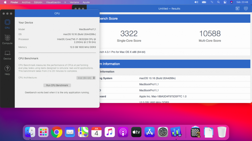The width and height of the screenshot is (252, 141).
Task: Open Apple TV from the Dock
Action: [x=136, y=132]
